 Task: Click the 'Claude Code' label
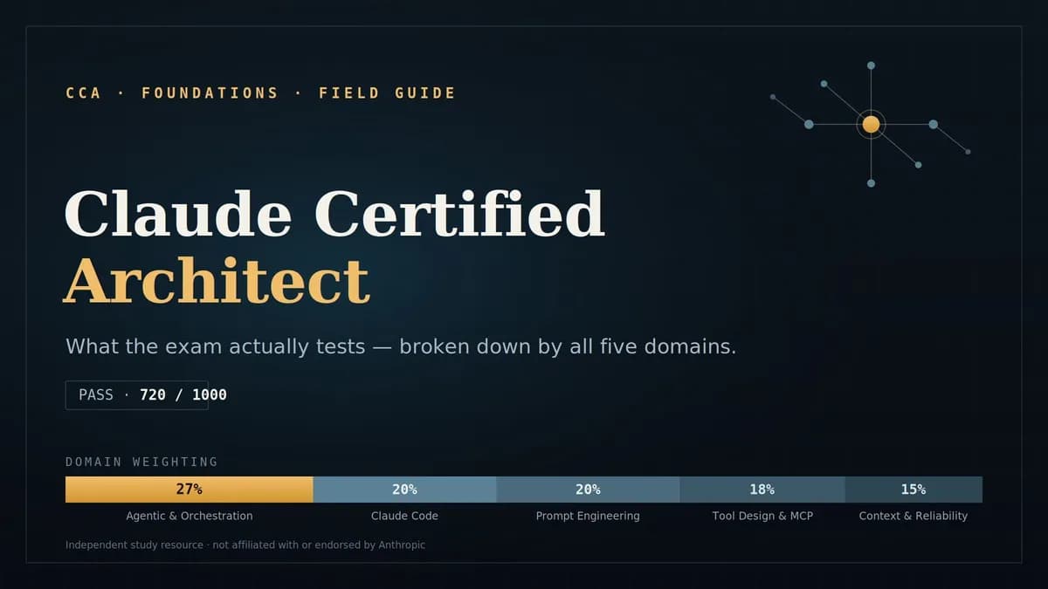(x=404, y=516)
